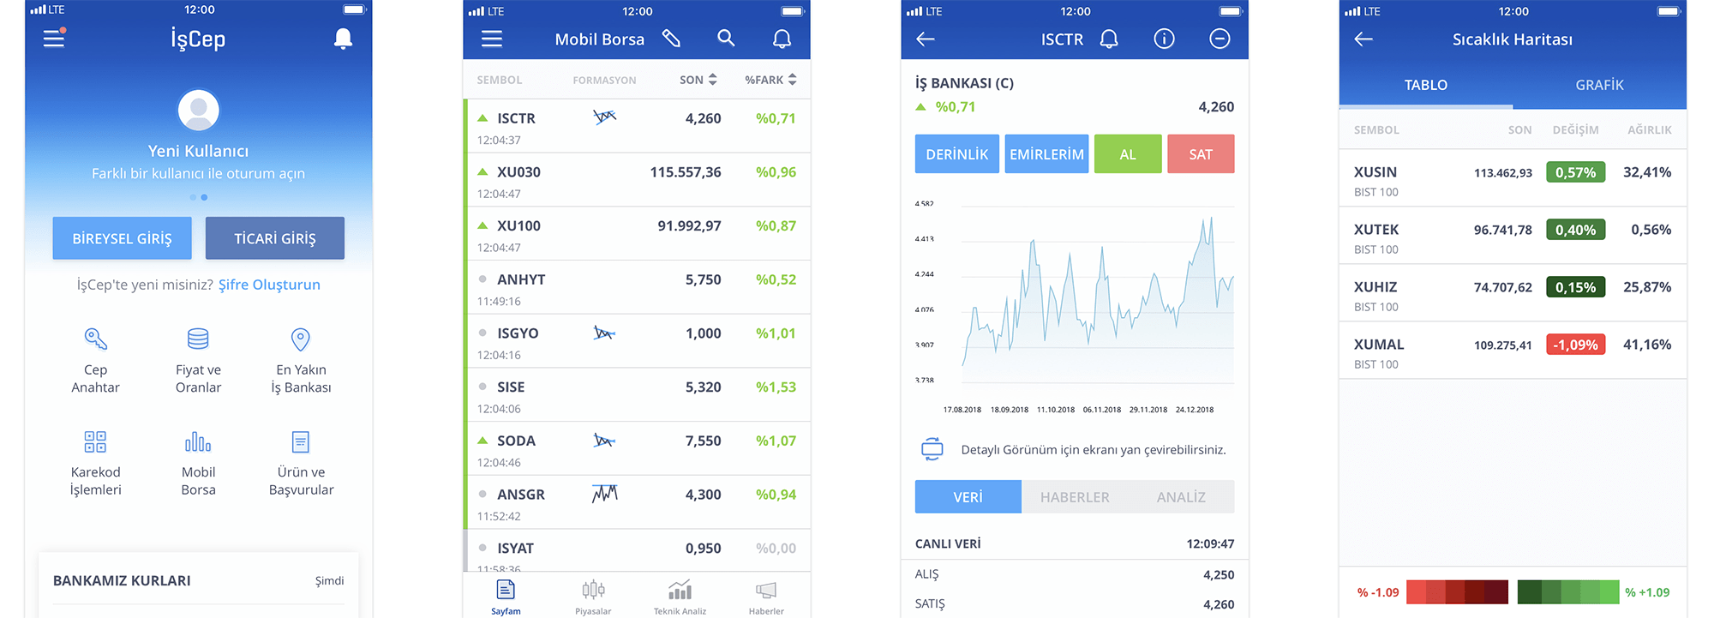Tap XUSIN 0,57% change badge
The width and height of the screenshot is (1714, 618).
point(1575,172)
